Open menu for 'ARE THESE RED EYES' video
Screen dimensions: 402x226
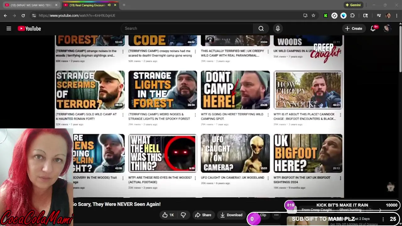(195, 178)
